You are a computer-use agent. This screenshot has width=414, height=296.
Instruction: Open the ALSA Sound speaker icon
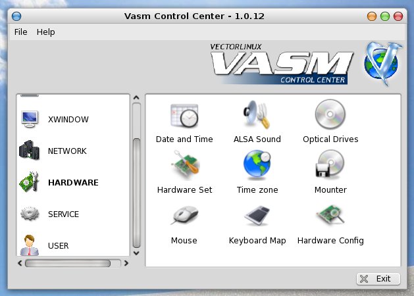point(257,114)
